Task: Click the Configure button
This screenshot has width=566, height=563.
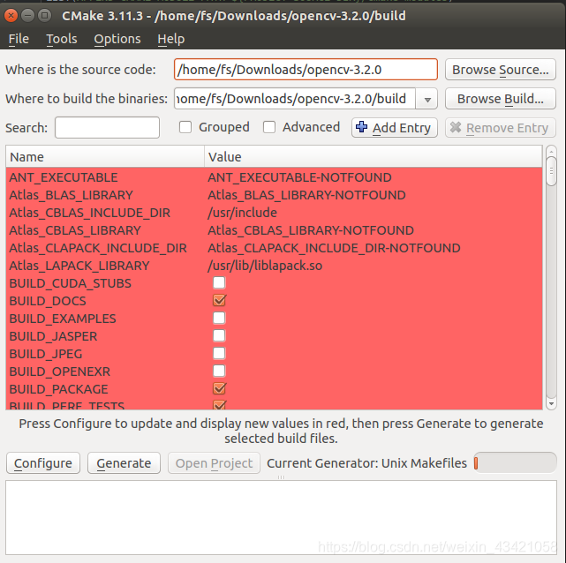Action: (x=43, y=463)
